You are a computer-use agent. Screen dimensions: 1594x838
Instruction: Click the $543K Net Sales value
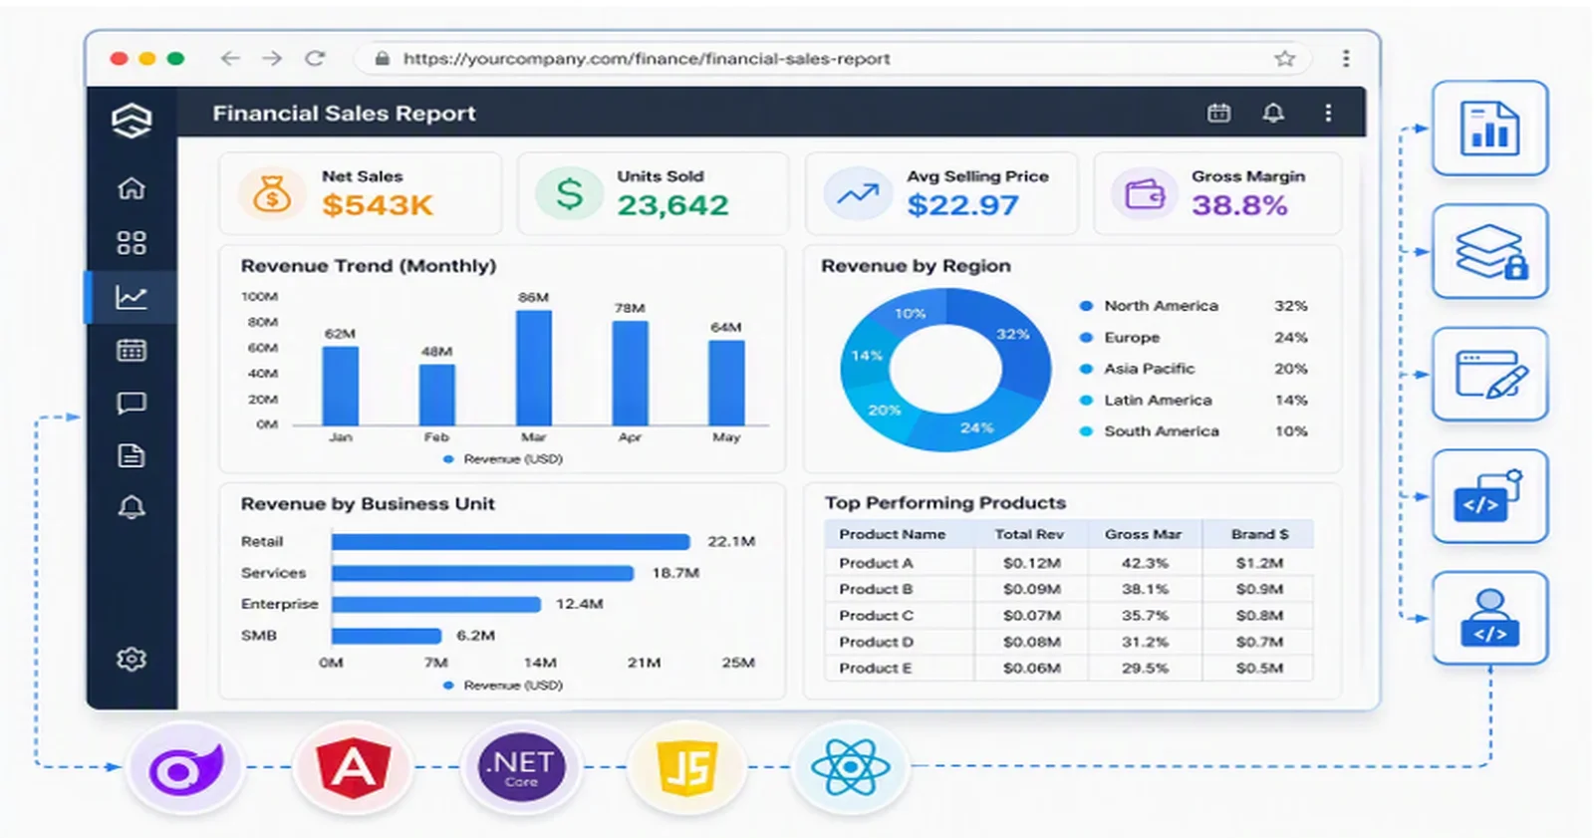(377, 205)
